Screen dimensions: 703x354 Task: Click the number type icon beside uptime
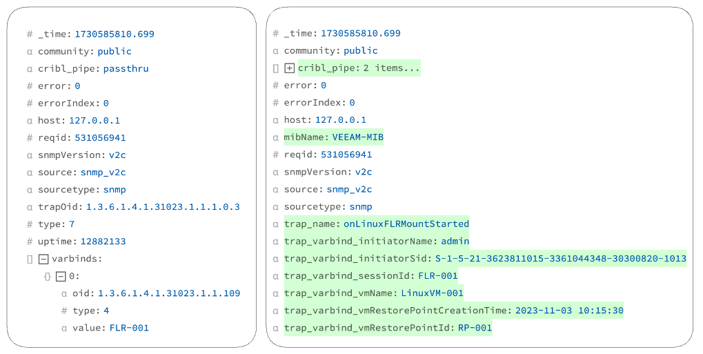(30, 242)
